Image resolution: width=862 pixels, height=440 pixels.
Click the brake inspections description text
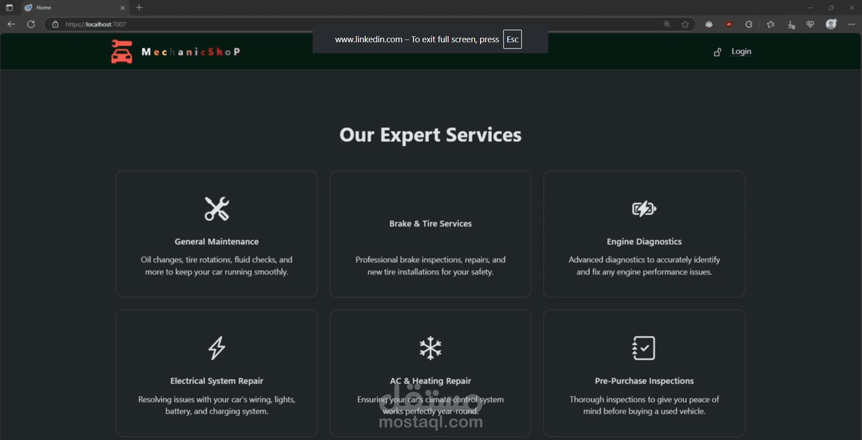click(431, 266)
